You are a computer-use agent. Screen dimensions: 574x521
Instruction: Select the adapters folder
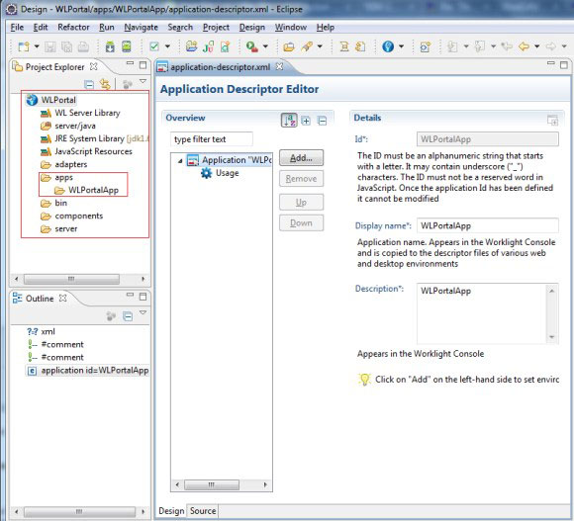coord(63,164)
